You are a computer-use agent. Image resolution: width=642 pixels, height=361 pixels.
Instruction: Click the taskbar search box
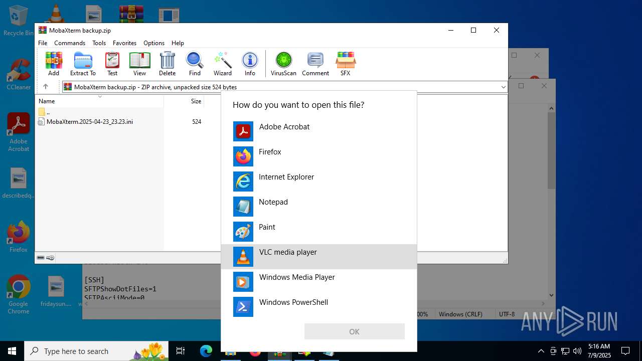click(97, 351)
